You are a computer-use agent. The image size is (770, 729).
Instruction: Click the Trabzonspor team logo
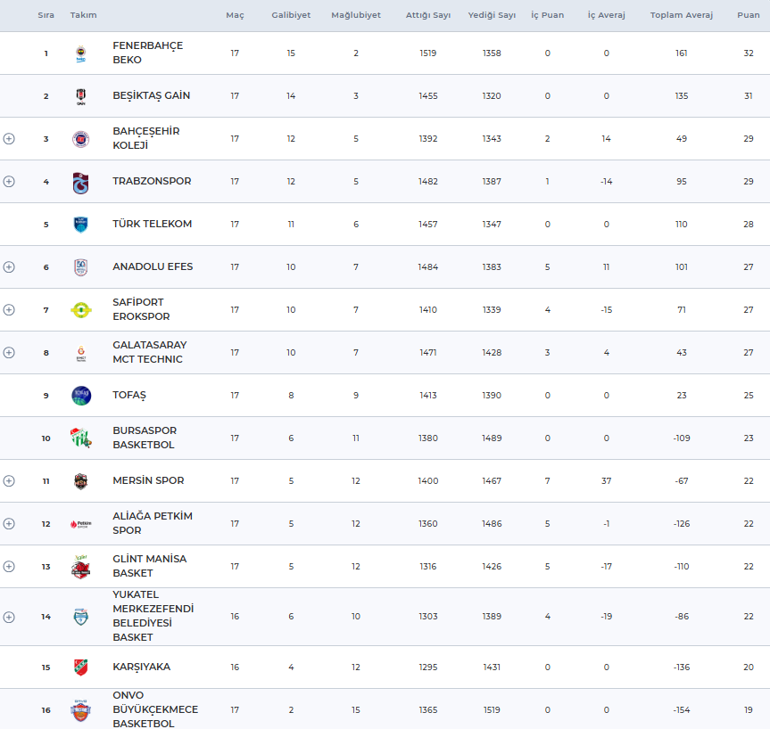(81, 182)
